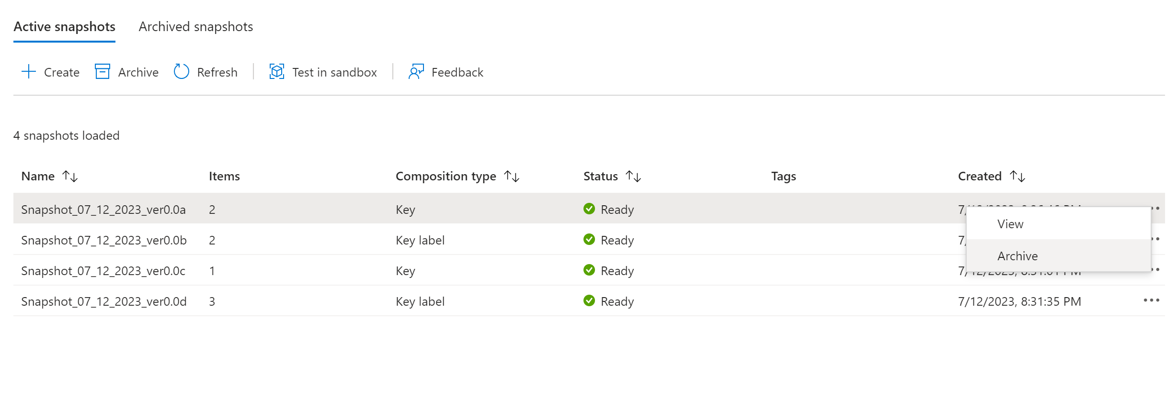Click the Feedback person icon

click(416, 72)
